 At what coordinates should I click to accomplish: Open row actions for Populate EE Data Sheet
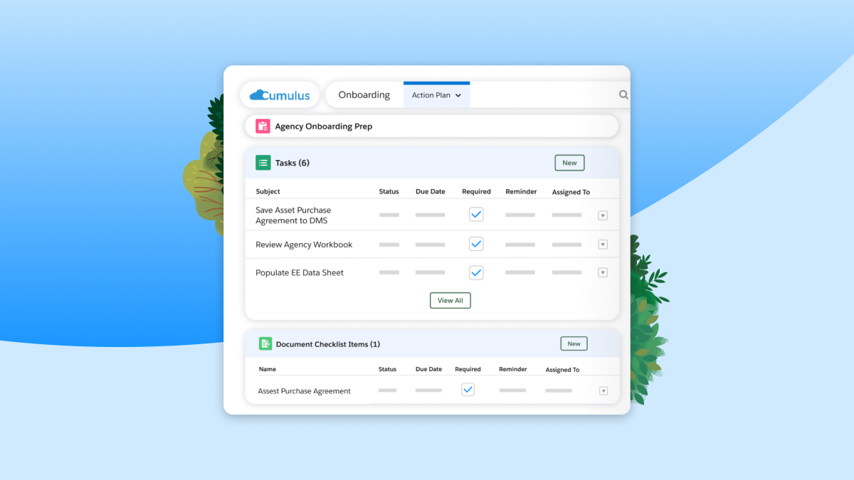[x=603, y=272]
